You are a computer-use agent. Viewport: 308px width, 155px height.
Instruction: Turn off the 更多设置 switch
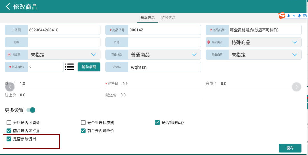[x=31, y=110]
